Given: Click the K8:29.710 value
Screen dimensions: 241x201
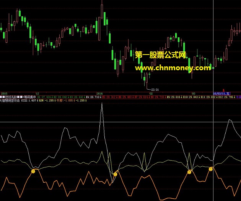Looking at the screenshot, I should click(158, 97).
